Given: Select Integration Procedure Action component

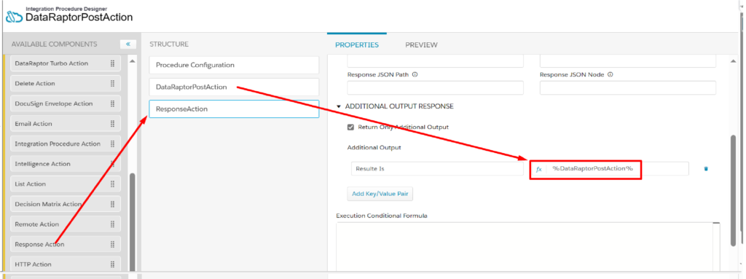Looking at the screenshot, I should point(66,144).
